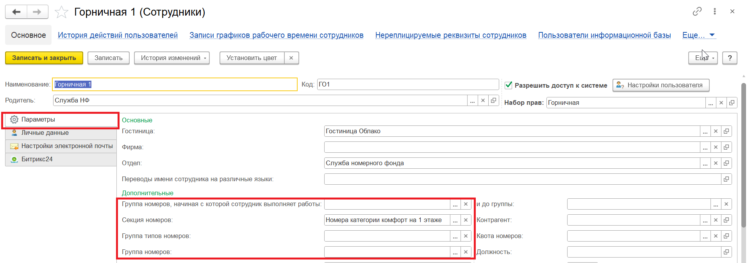
Task: Open История действий пользователей link
Action: tap(118, 35)
